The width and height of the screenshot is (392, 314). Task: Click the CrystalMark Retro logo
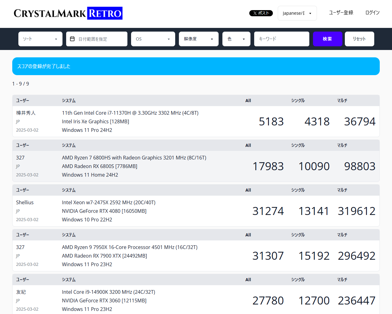coord(67,13)
